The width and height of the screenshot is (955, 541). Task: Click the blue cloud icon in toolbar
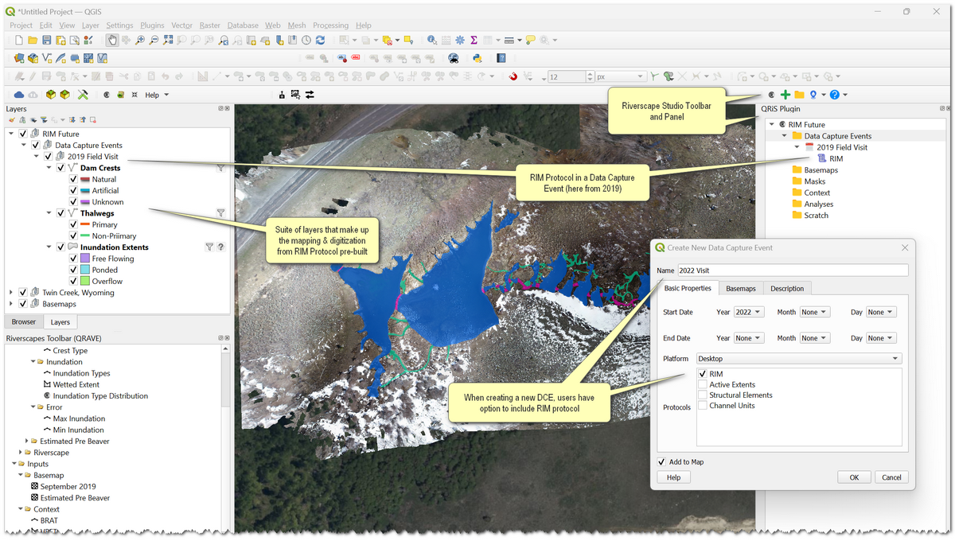pos(20,95)
